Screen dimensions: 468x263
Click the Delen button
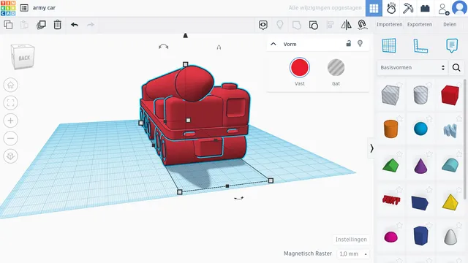pyautogui.click(x=450, y=24)
